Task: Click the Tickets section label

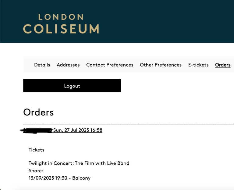Action: pyautogui.click(x=37, y=150)
